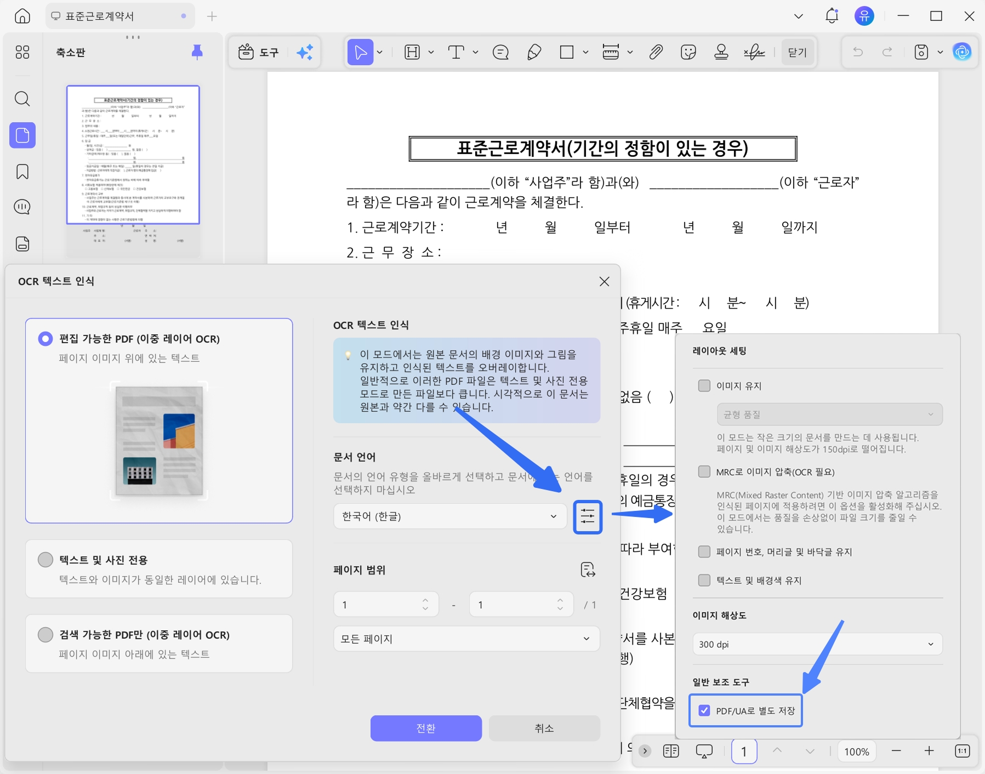
Task: Uncheck PDF/UA로 별도 저장
Action: coord(704,710)
